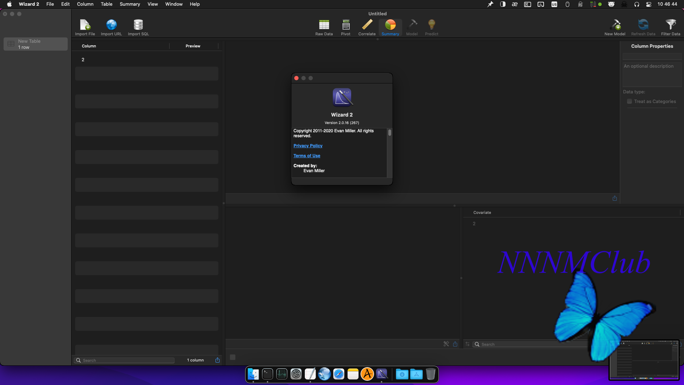This screenshot has height=385, width=684.
Task: Open the Wizard 2 application menu
Action: (x=29, y=4)
